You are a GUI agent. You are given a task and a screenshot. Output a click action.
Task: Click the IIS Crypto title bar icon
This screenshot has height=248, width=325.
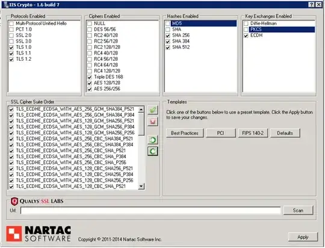click(6, 5)
